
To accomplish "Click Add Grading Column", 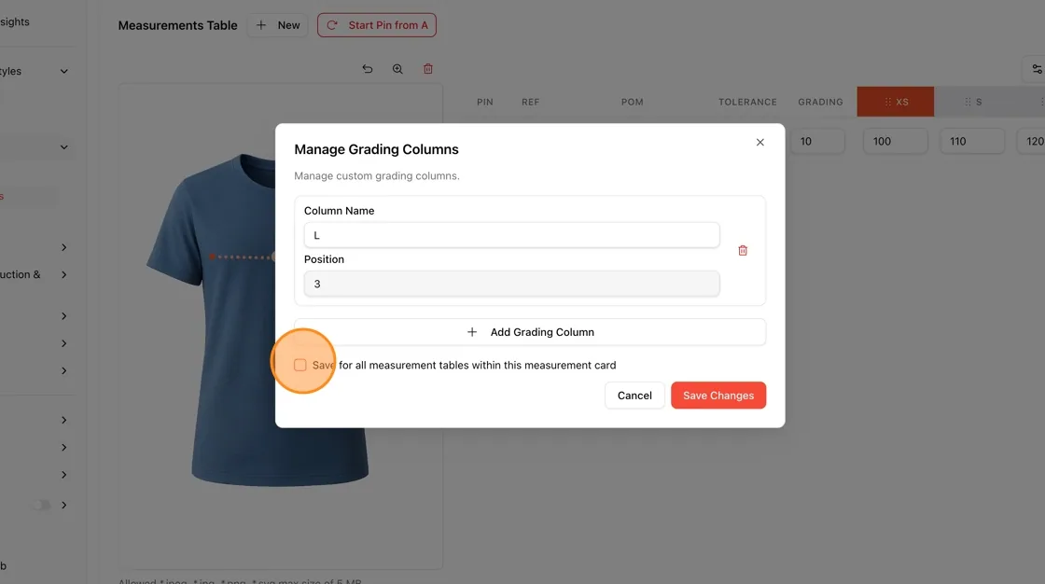I will (530, 332).
